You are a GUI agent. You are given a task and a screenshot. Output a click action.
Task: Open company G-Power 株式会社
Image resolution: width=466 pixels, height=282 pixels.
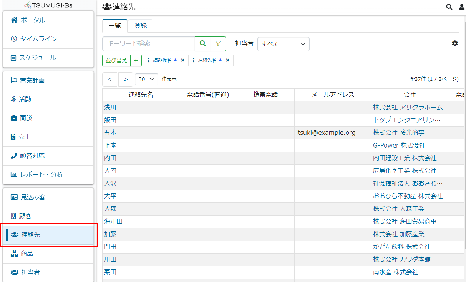pos(399,146)
